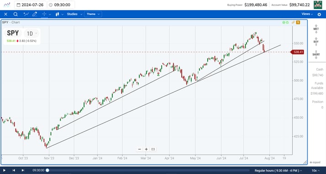This screenshot has width=326, height=174.
Task: Click the 550.00 price axis label
Action: [298, 43]
